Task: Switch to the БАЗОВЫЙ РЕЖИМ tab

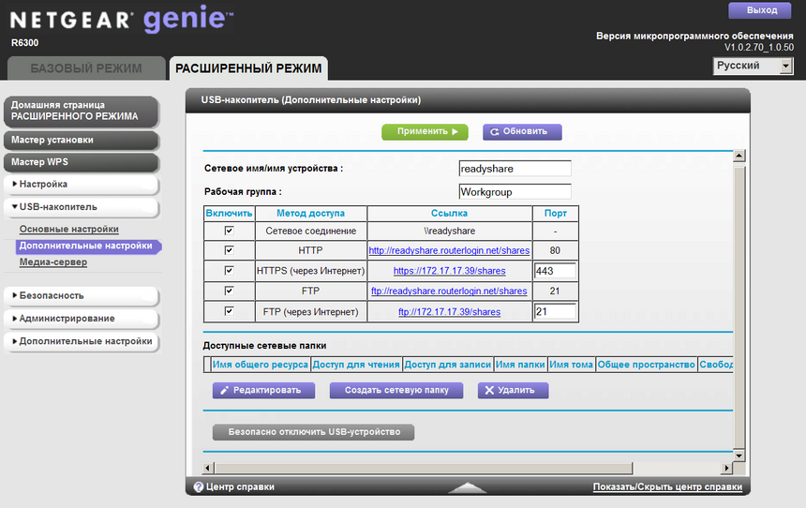Action: (86, 68)
